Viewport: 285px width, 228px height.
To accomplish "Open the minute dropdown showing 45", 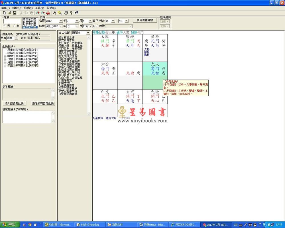I will point(127,21).
